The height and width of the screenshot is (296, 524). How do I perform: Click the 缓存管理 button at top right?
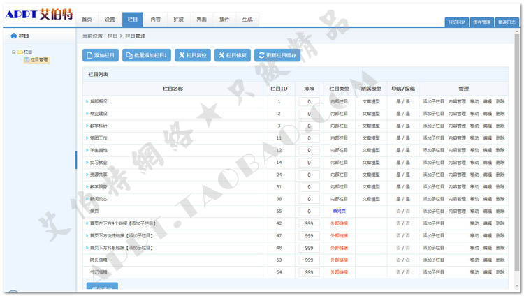point(481,22)
